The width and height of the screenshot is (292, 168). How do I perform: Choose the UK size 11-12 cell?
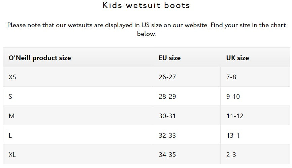(235, 116)
